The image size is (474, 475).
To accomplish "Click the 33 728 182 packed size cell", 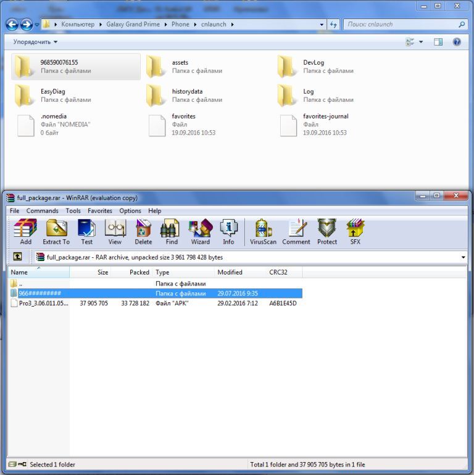I will point(135,304).
